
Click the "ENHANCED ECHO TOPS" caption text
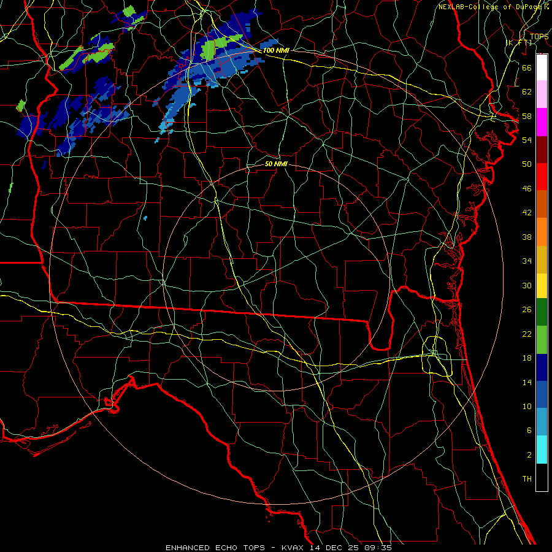[215, 548]
